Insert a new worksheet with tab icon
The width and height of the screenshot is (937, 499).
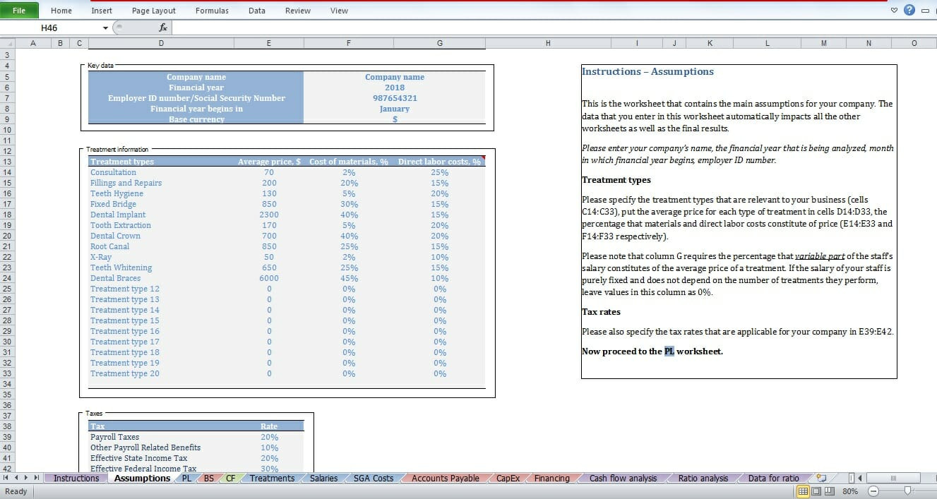(821, 478)
